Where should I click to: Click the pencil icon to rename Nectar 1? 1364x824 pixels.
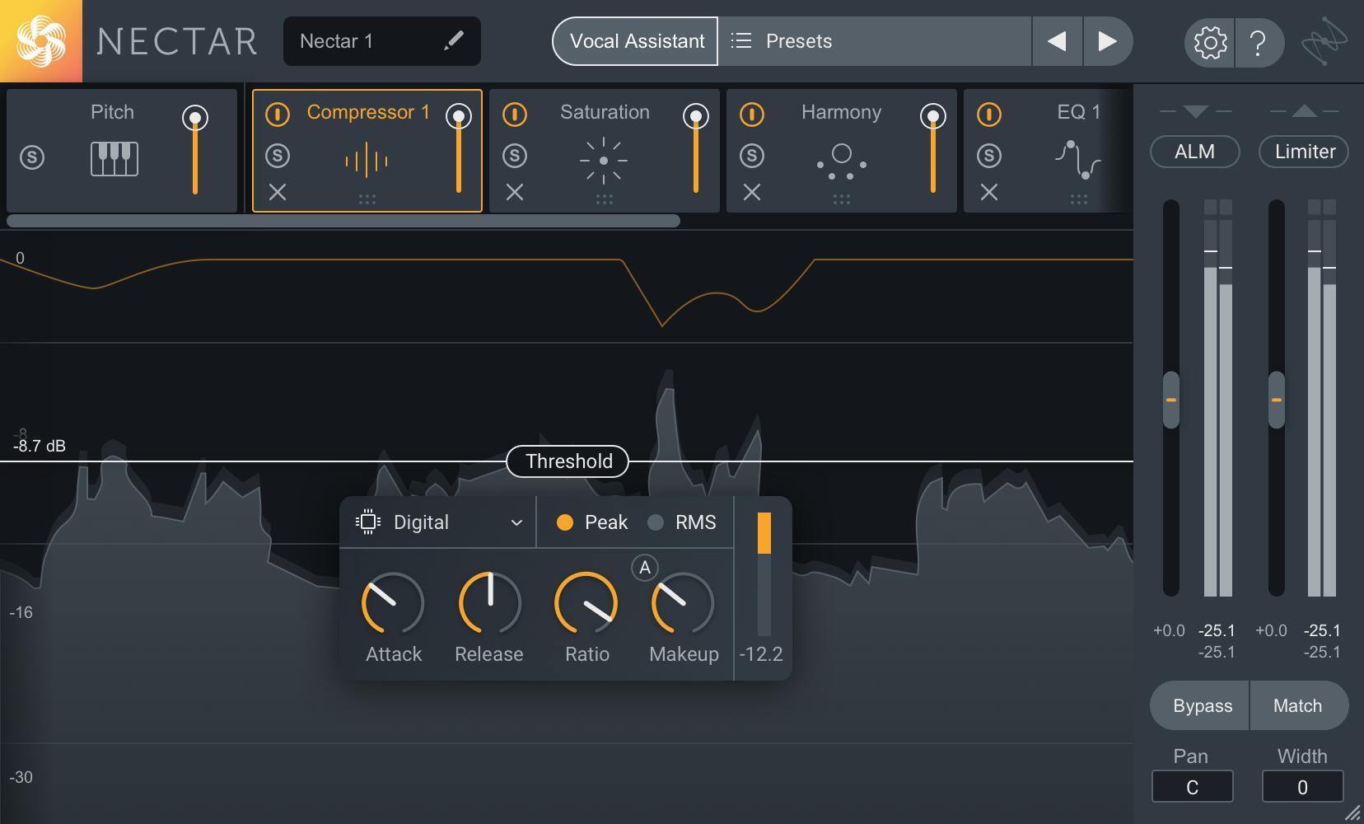pyautogui.click(x=453, y=41)
